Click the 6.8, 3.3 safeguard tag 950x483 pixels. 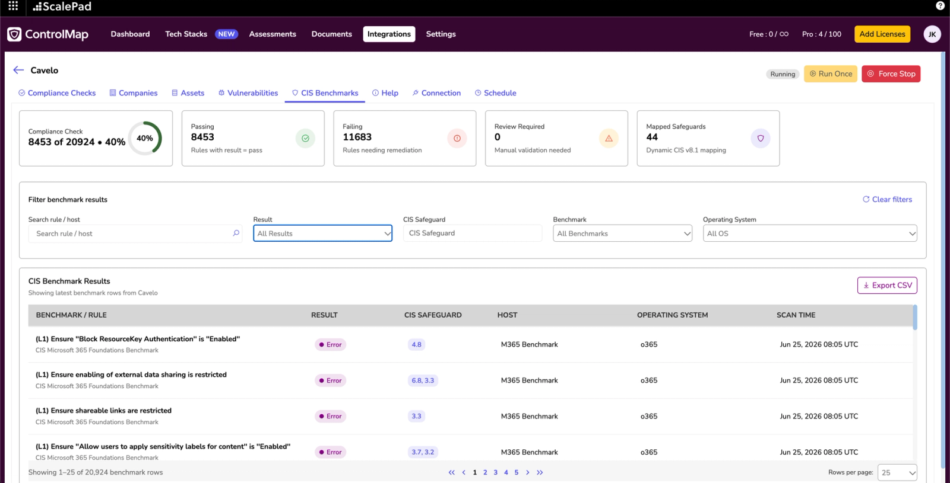coord(423,380)
